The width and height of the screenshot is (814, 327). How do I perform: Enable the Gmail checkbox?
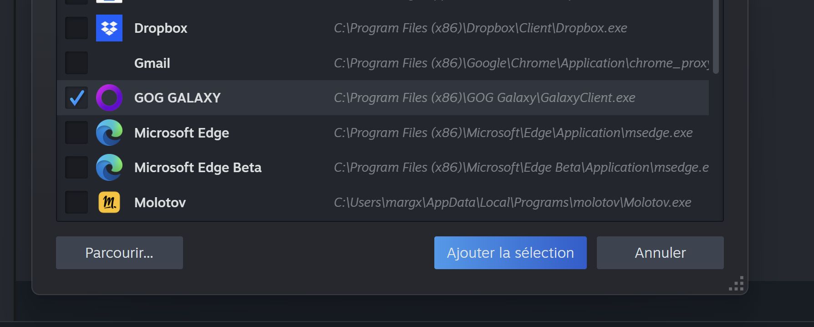(76, 63)
